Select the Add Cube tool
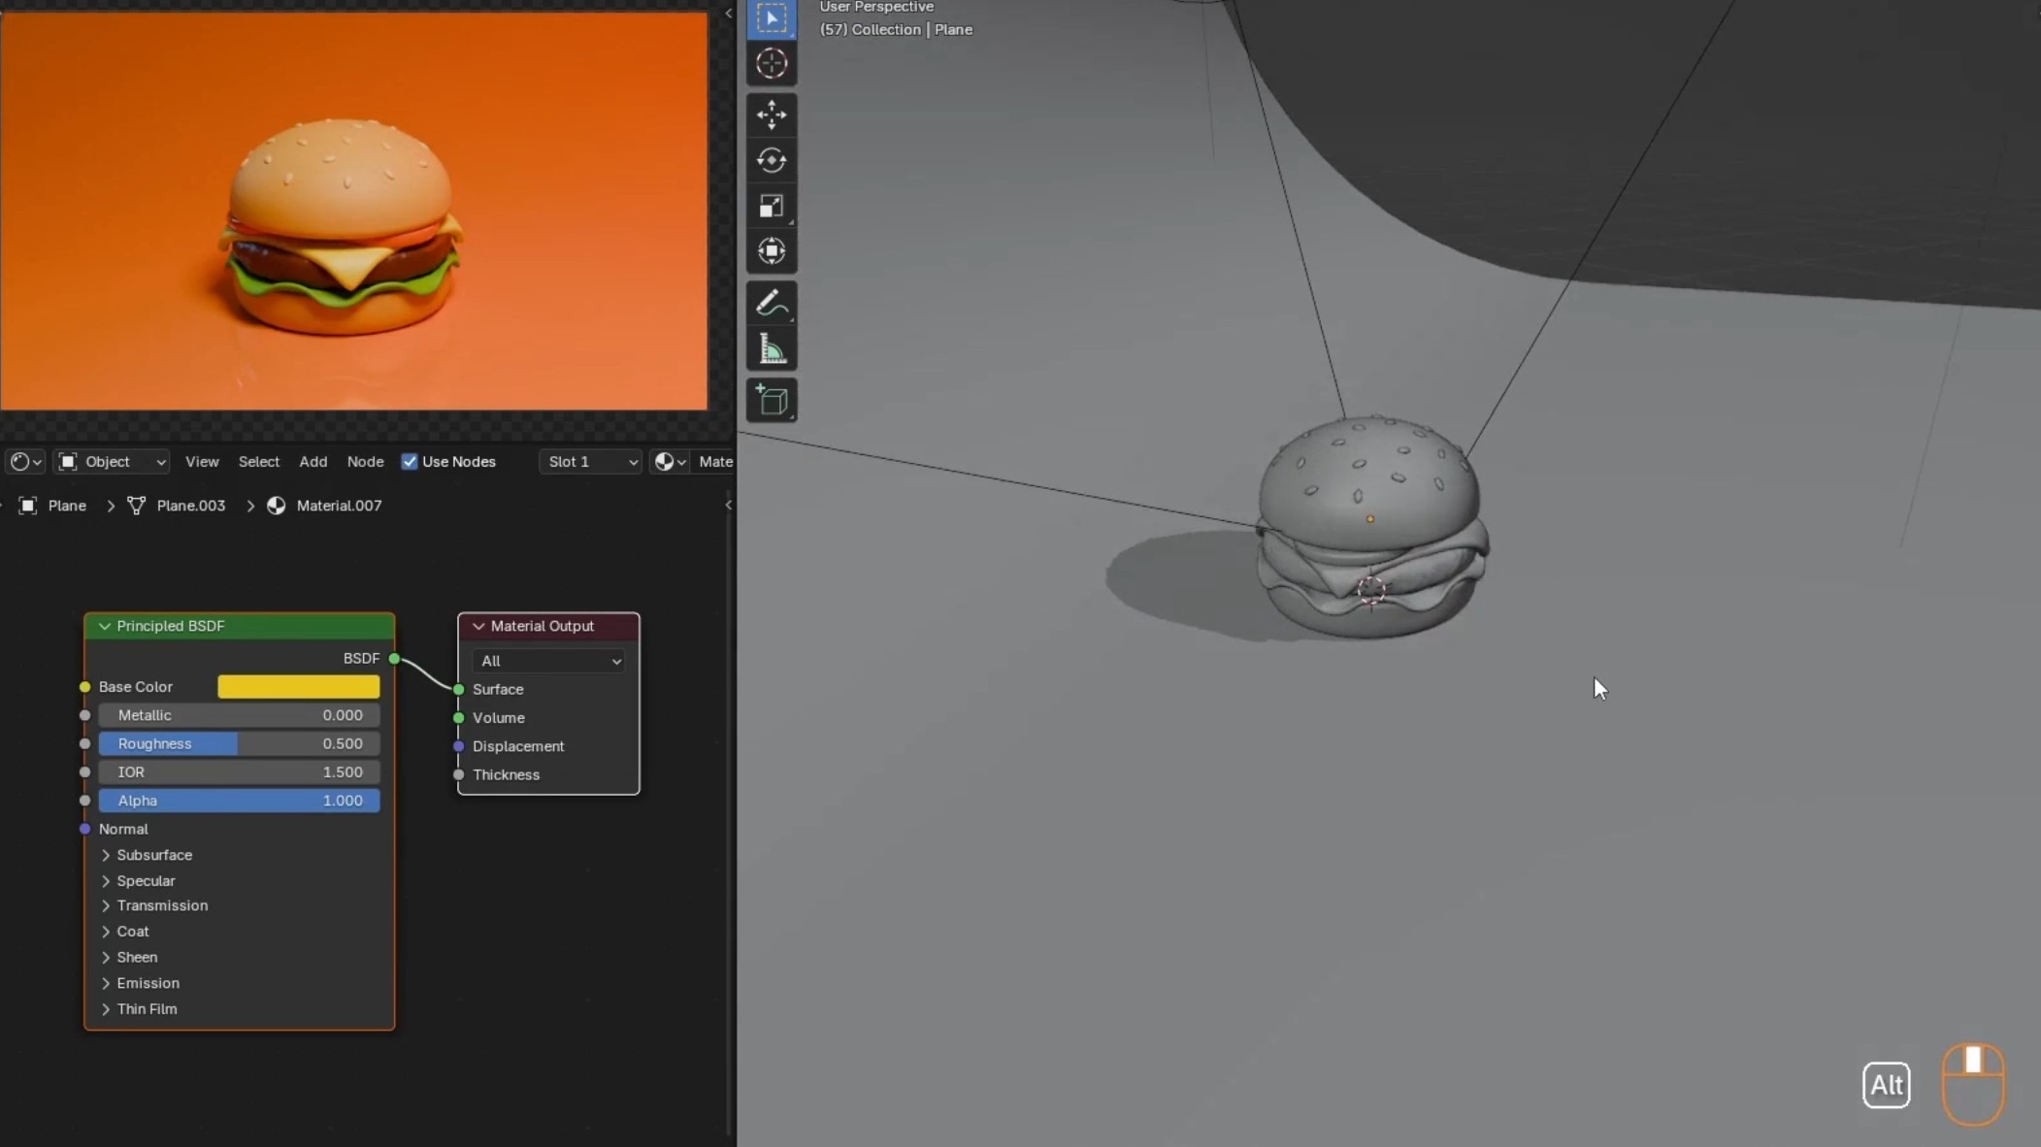The height and width of the screenshot is (1147, 2041). coord(772,400)
